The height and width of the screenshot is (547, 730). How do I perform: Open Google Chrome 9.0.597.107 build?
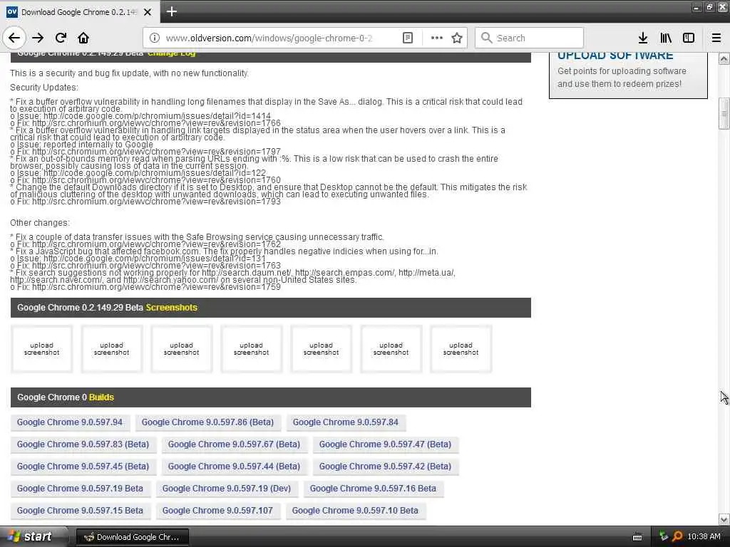point(217,510)
